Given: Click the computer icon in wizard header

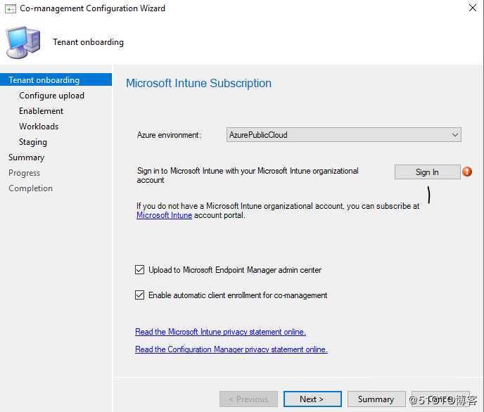Looking at the screenshot, I should [x=23, y=42].
